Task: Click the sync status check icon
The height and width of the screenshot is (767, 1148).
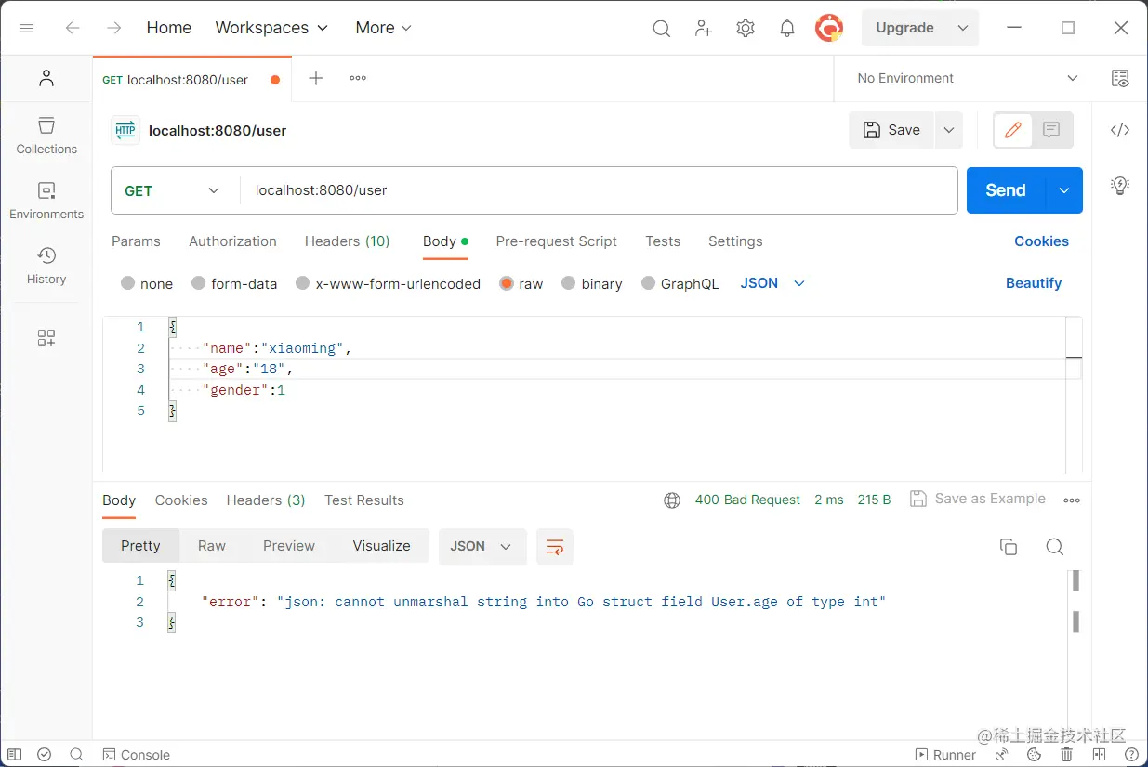Action: pyautogui.click(x=45, y=755)
